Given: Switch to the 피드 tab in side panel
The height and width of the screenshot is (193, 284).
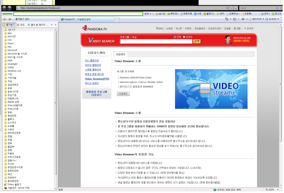Looking at the screenshot, I should click(21, 25).
